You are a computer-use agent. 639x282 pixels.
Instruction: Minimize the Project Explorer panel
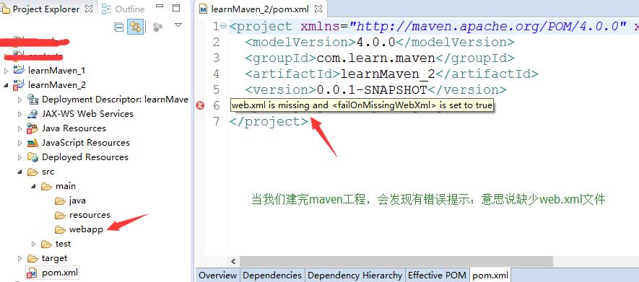pyautogui.click(x=160, y=7)
